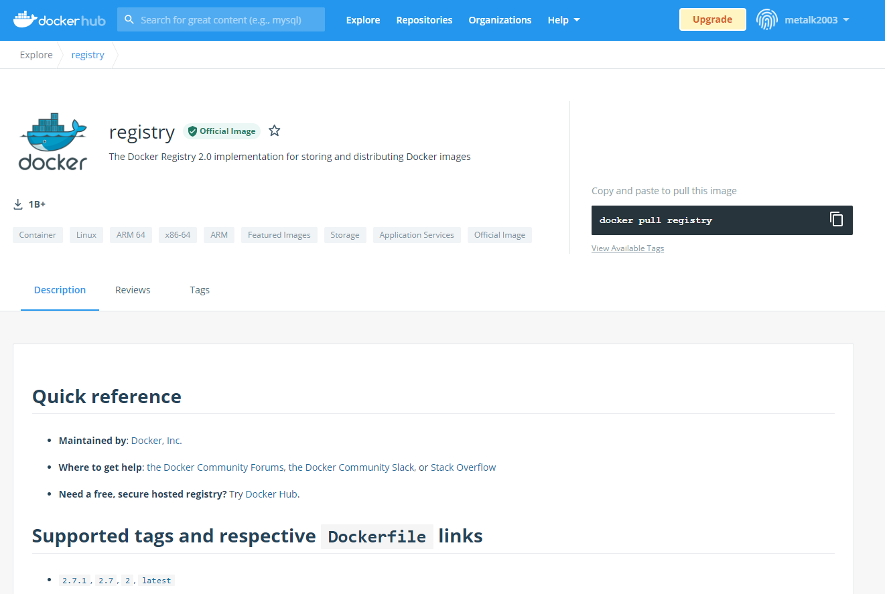Switch to the Reviews tab
Viewport: 885px width, 594px height.
pyautogui.click(x=133, y=290)
